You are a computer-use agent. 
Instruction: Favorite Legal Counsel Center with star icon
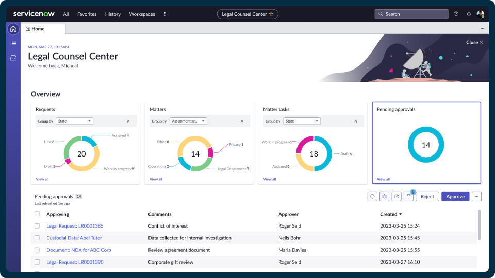click(x=271, y=14)
